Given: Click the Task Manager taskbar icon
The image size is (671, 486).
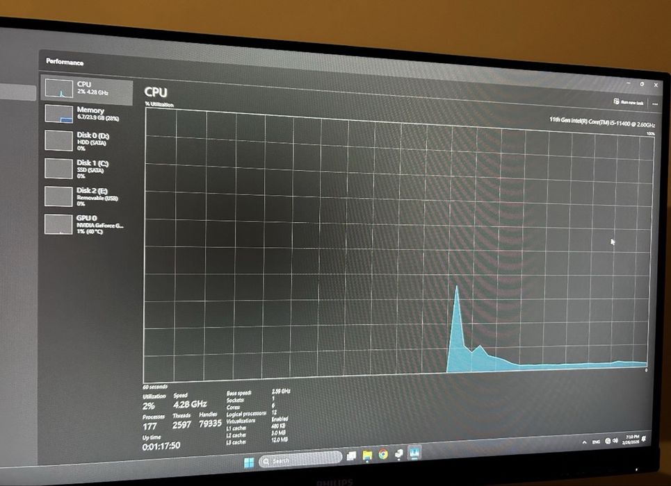Looking at the screenshot, I should tap(414, 452).
